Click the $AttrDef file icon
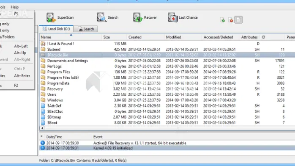 pyautogui.click(x=43, y=106)
